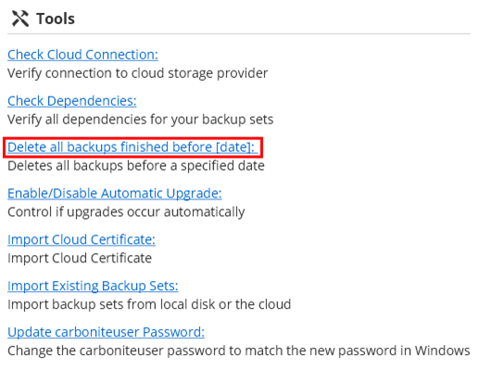Select text 'Deletes all backups before a specified date'

(x=136, y=166)
